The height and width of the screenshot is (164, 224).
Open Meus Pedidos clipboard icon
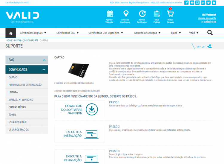coord(157,14)
